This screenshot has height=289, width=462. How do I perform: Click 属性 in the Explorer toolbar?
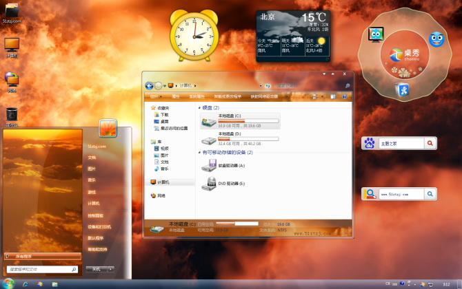(x=176, y=96)
